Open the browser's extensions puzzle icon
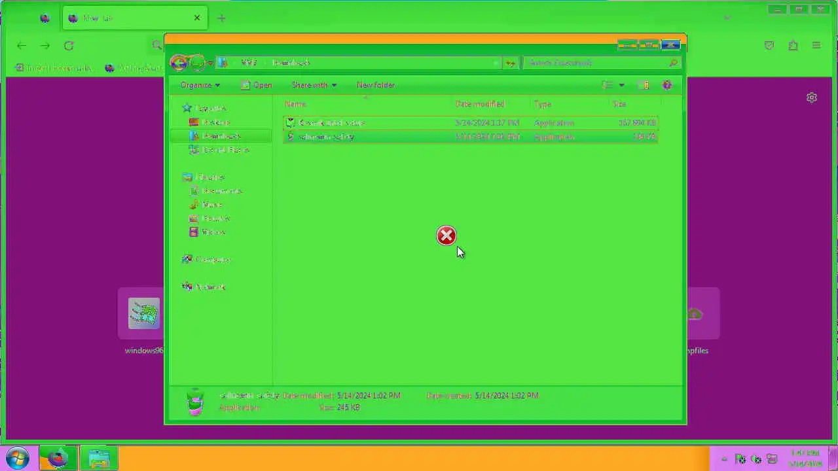 (x=793, y=45)
